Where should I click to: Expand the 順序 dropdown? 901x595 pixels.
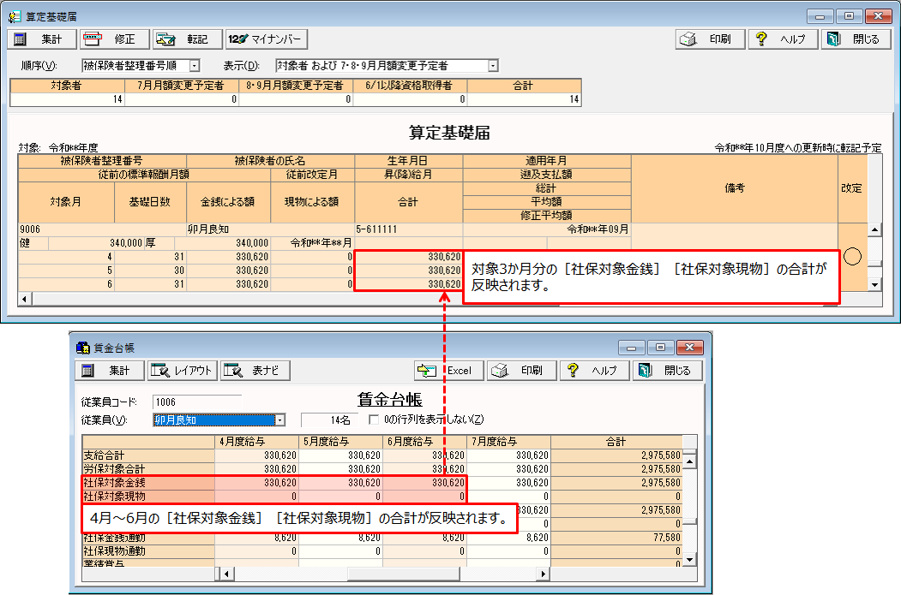pos(194,65)
